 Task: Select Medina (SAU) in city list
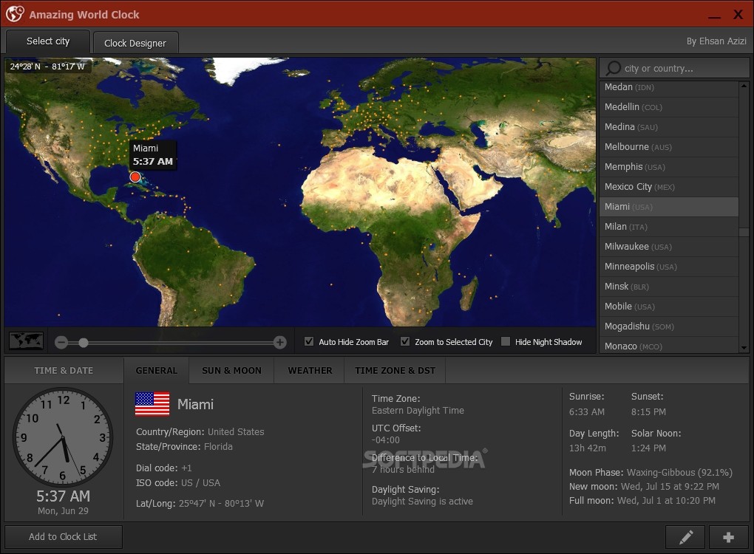(x=669, y=127)
